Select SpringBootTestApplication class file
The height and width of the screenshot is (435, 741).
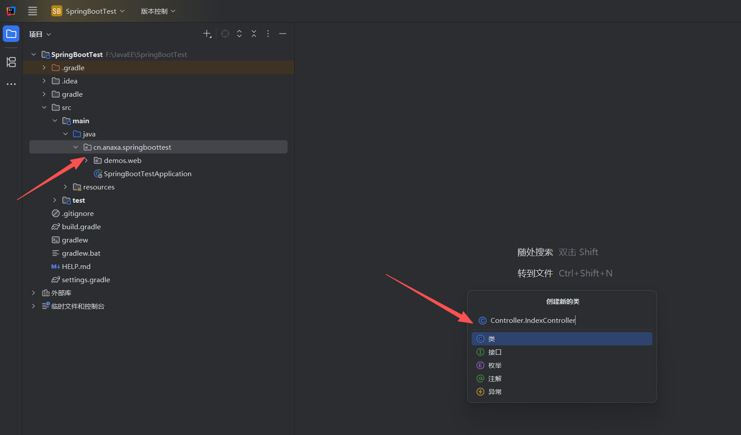click(147, 174)
